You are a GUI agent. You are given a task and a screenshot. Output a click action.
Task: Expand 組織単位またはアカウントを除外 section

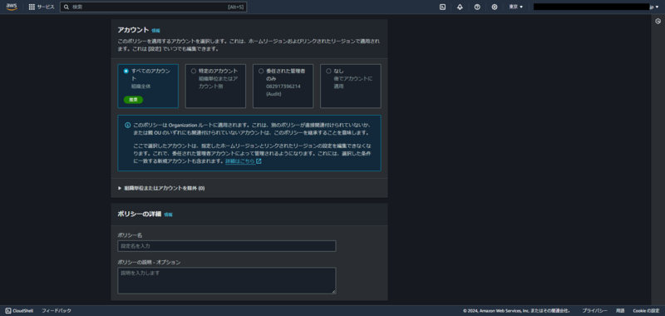(x=161, y=188)
